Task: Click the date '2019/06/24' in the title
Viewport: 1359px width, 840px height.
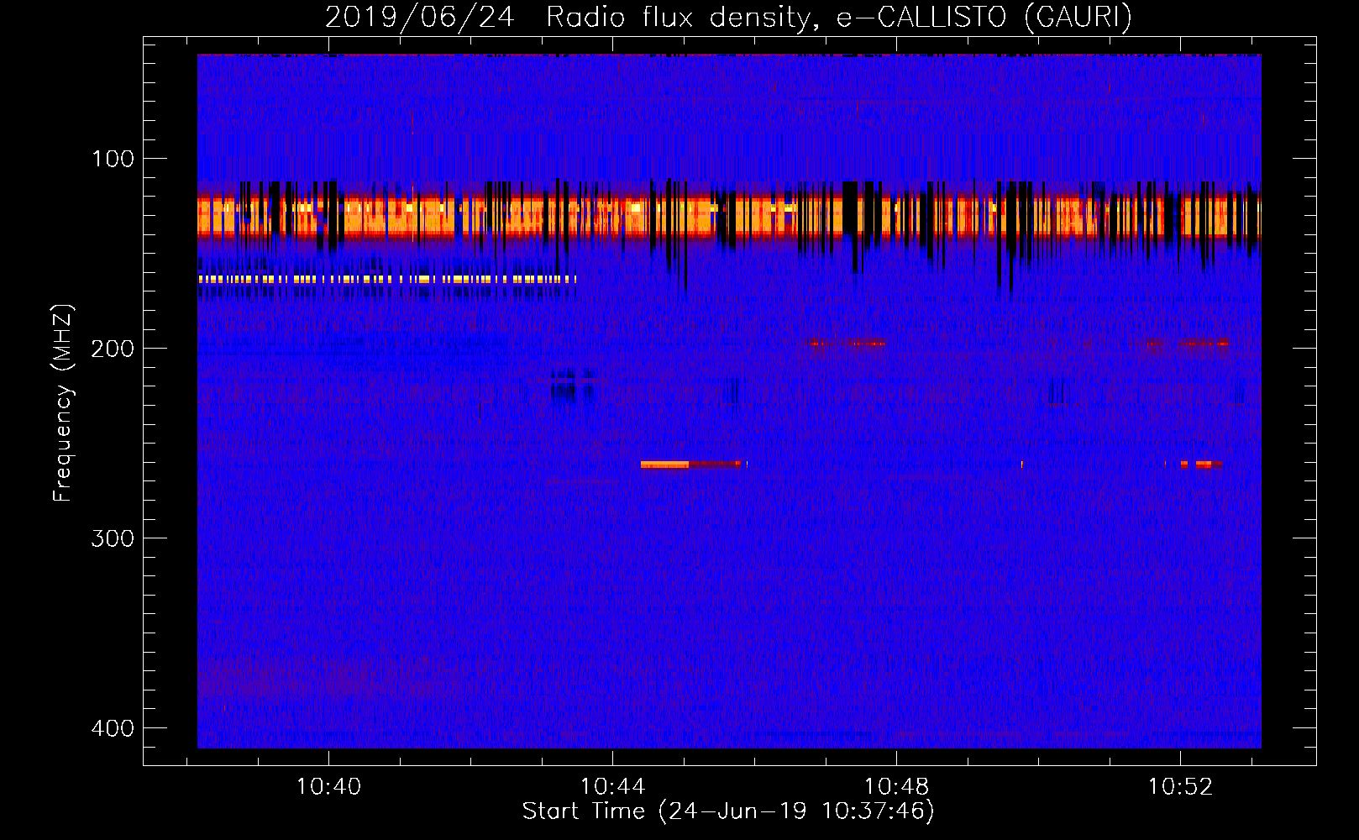Action: click(419, 17)
